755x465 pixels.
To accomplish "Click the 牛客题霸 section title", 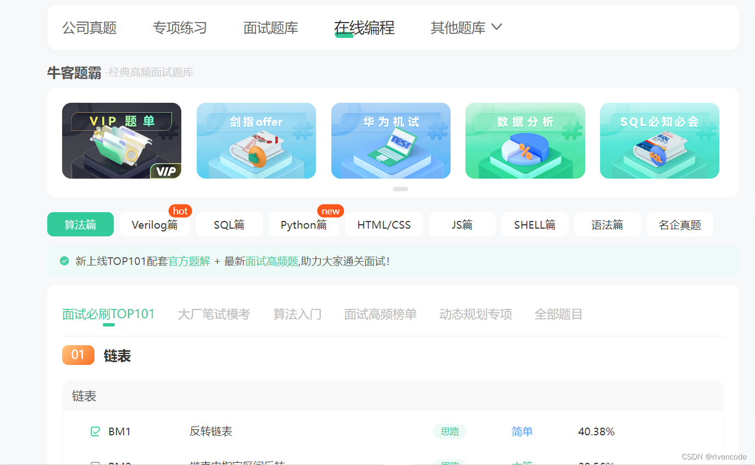I will click(74, 73).
